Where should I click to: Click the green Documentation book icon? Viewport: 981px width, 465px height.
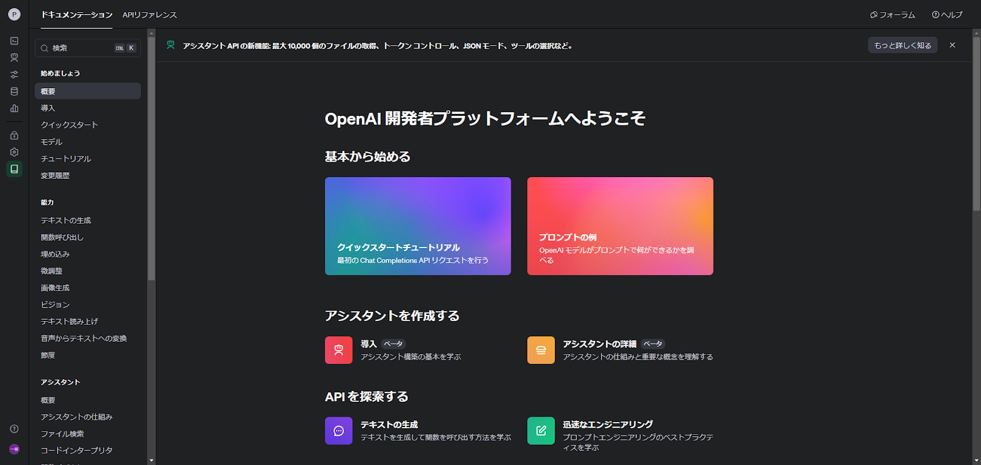(14, 169)
